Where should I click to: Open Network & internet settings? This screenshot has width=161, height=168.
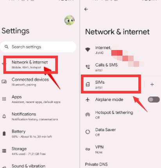31,64
